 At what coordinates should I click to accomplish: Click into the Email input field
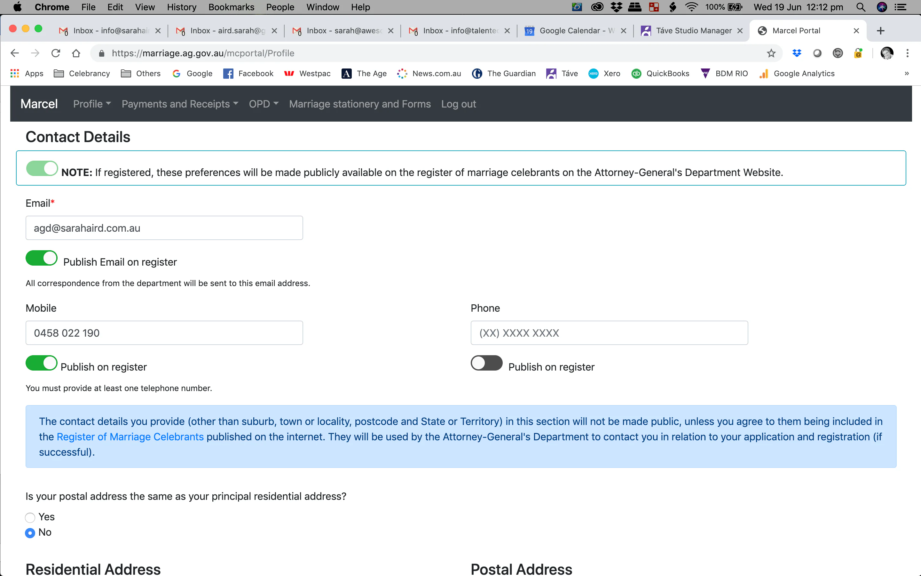pyautogui.click(x=164, y=228)
